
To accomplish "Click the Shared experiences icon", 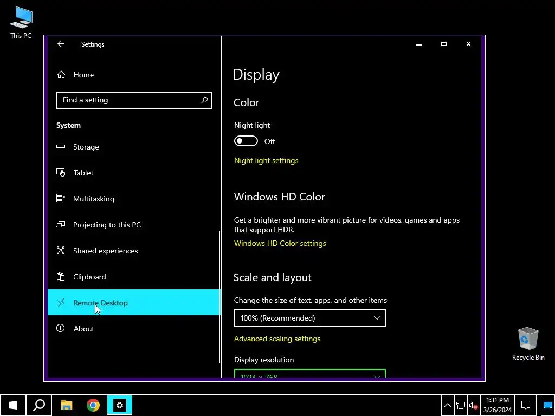I will [61, 250].
